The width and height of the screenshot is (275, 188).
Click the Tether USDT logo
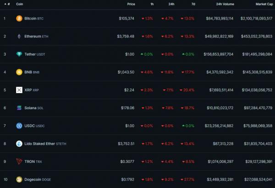tap(19, 54)
